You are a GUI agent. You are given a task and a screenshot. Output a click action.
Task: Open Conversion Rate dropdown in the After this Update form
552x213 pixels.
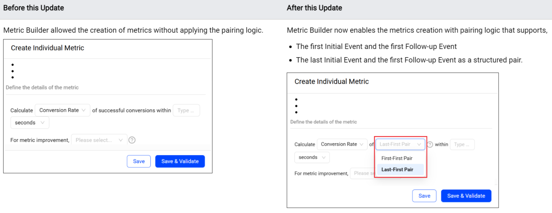coord(342,144)
